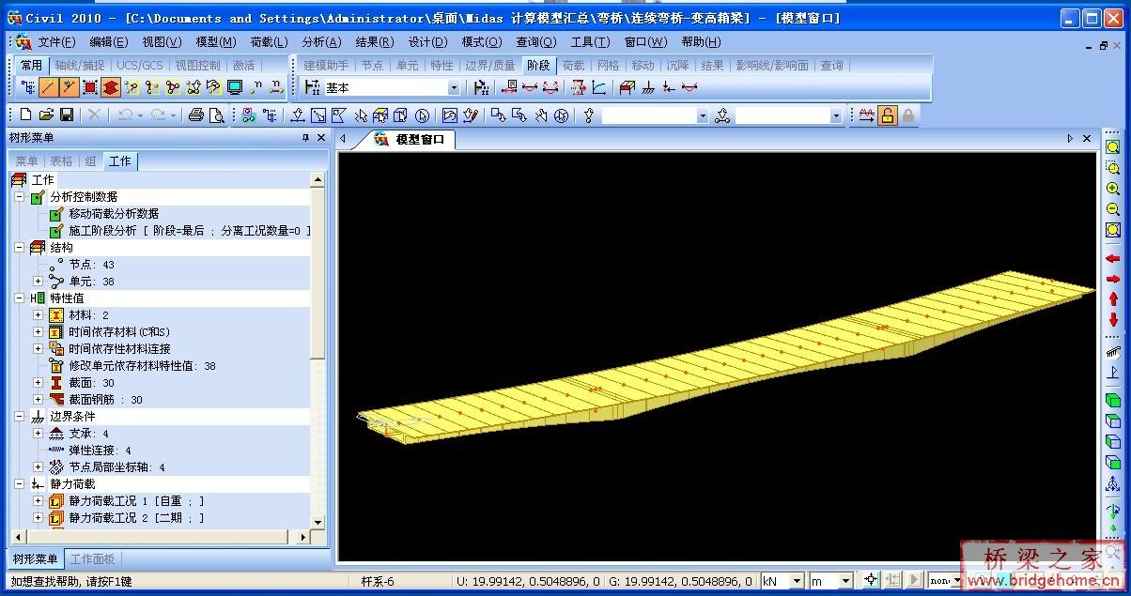Click the open yellow padlock icon
Viewport: 1131px width, 596px height.
point(887,115)
